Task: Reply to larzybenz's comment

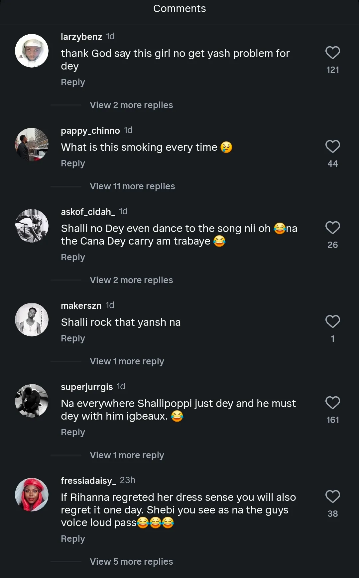Action: [73, 82]
